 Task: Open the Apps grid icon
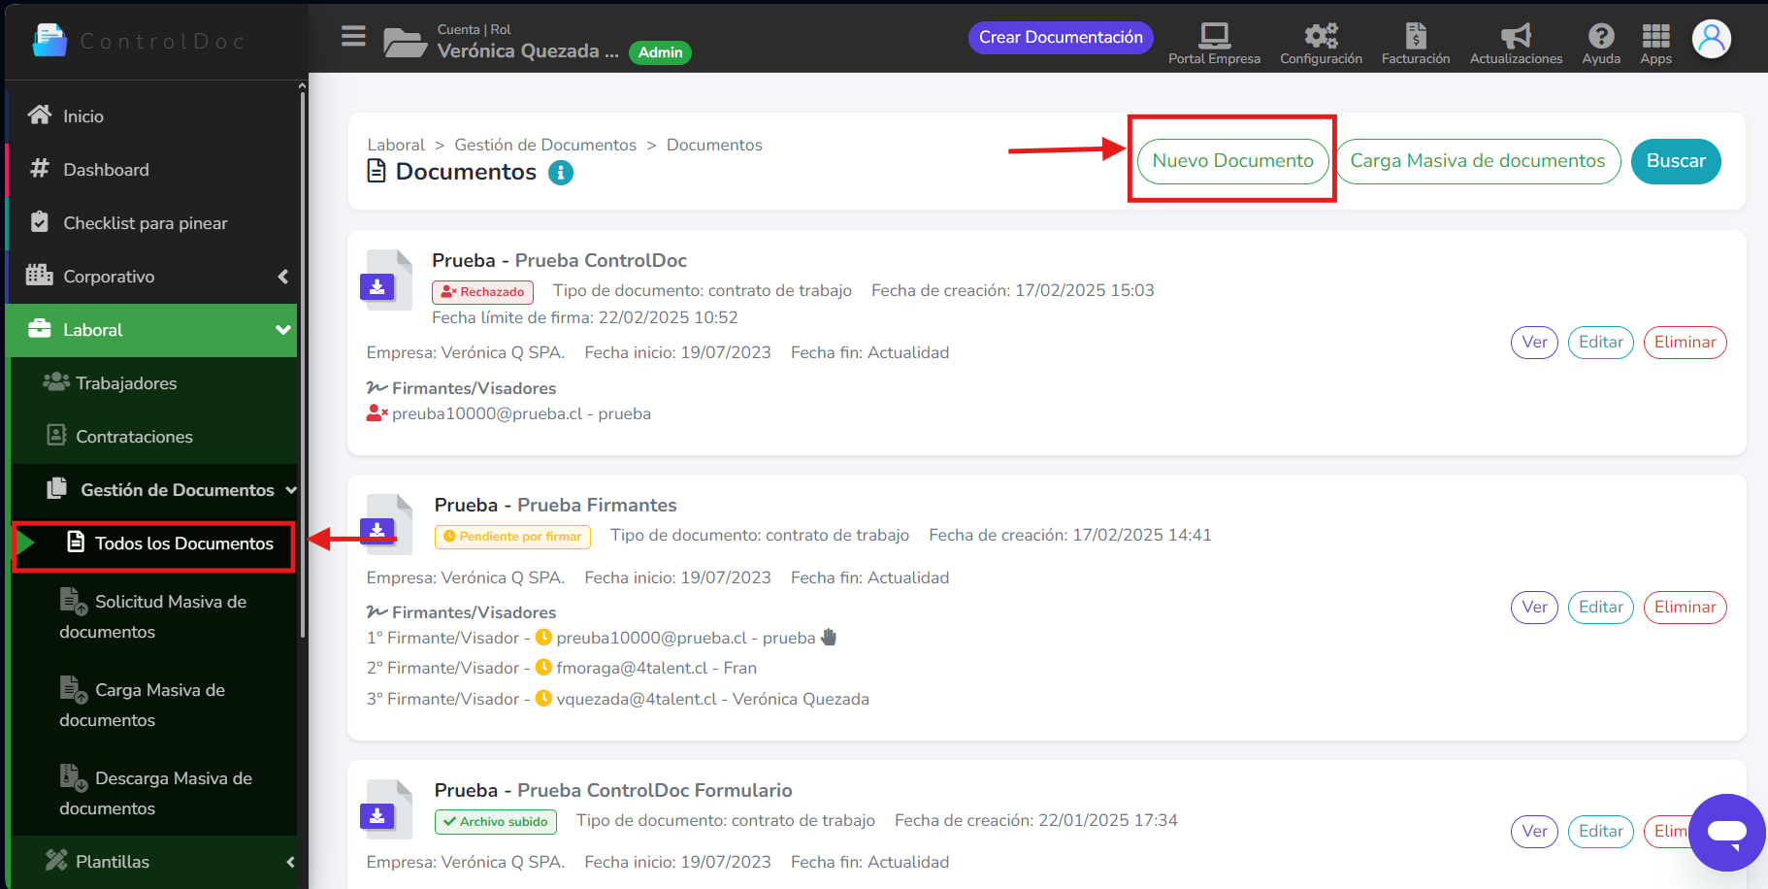[x=1655, y=36]
